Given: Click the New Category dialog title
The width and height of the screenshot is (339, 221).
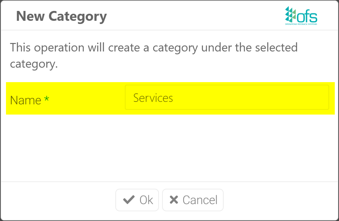Looking at the screenshot, I should coord(62,16).
